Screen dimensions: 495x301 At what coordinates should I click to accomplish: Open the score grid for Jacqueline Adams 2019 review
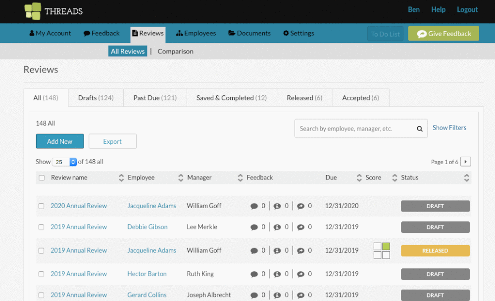click(382, 251)
